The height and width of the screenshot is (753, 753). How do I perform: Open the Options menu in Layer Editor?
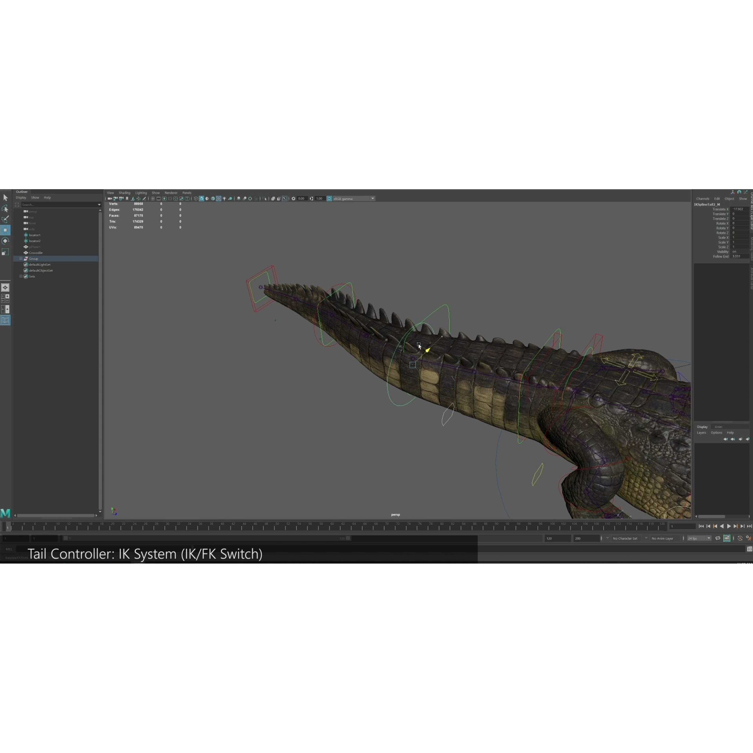coord(716,433)
